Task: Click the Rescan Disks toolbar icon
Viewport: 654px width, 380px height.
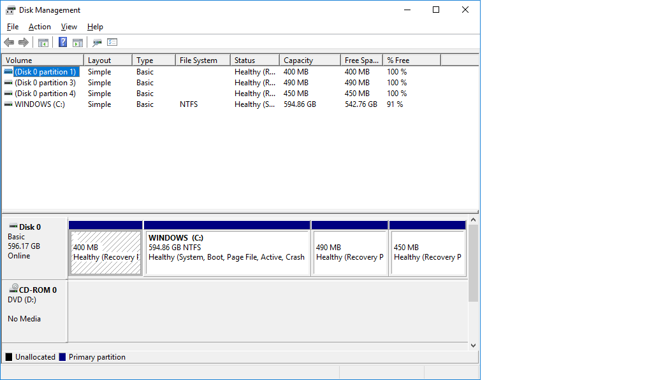Action: point(97,43)
